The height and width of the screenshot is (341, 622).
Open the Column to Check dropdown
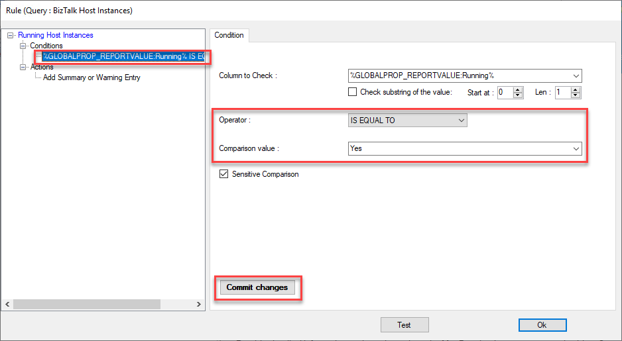pos(576,75)
